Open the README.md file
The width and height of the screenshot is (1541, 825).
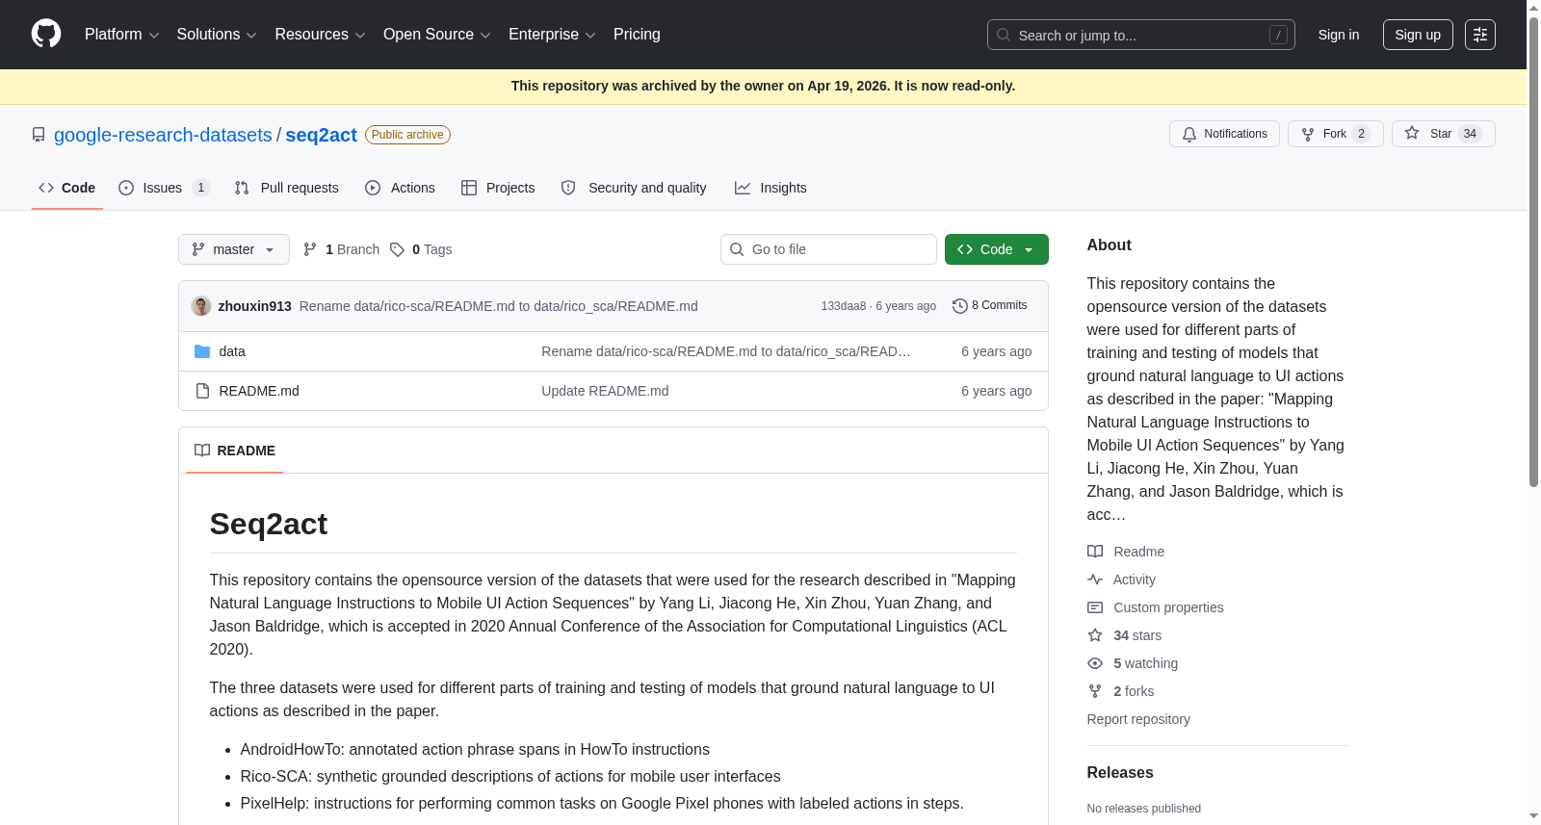259,391
